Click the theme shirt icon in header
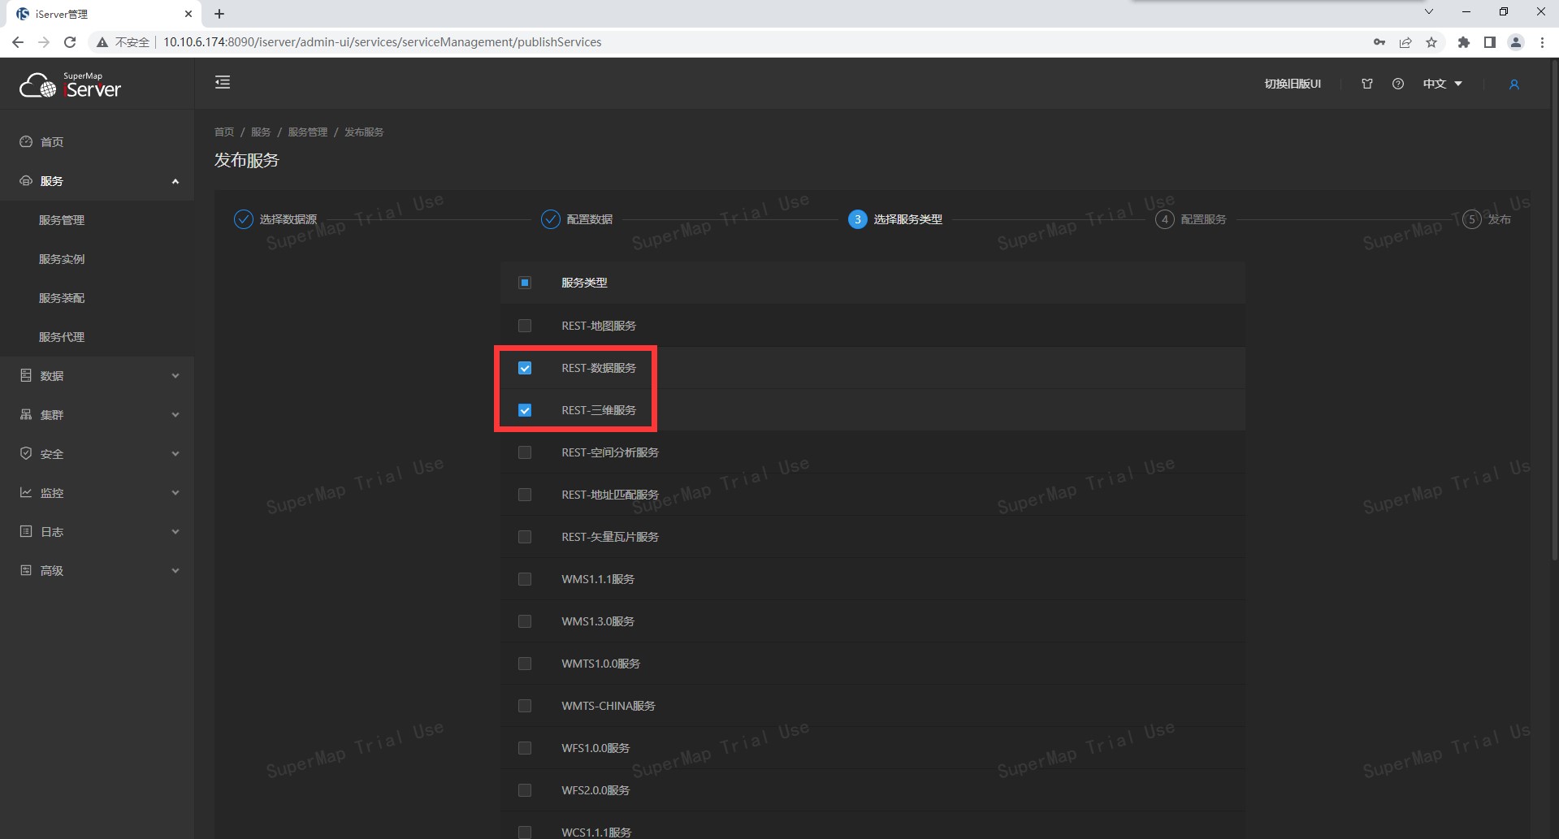 1366,84
